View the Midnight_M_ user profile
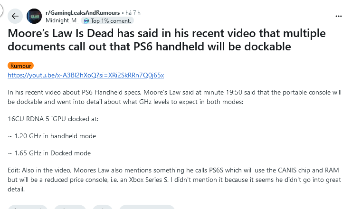Viewport: 352px width, 209px height. tap(62, 20)
